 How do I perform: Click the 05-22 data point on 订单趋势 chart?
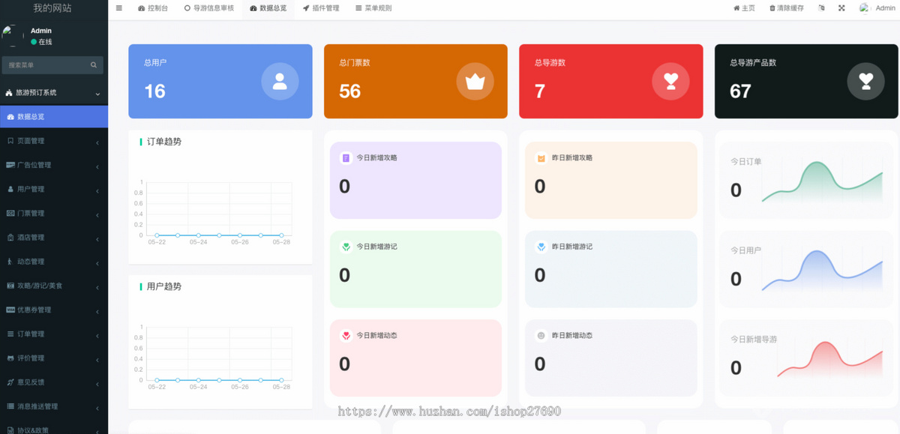[x=157, y=235]
